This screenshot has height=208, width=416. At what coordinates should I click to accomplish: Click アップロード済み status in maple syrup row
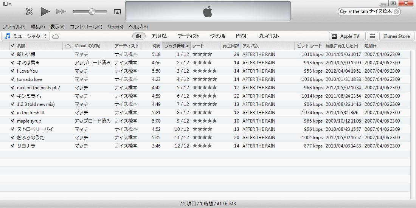coord(93,121)
